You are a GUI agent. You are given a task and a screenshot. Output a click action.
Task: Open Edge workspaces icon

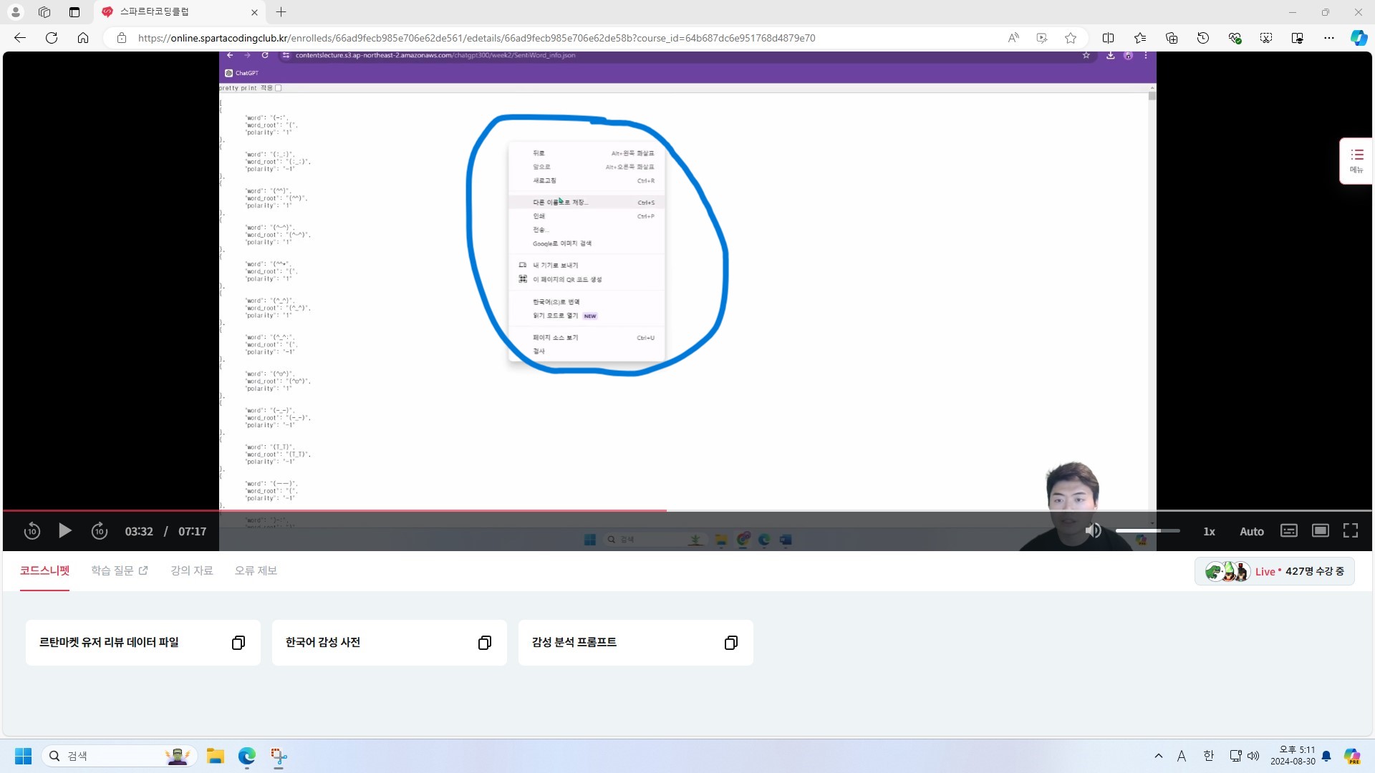[x=44, y=12]
